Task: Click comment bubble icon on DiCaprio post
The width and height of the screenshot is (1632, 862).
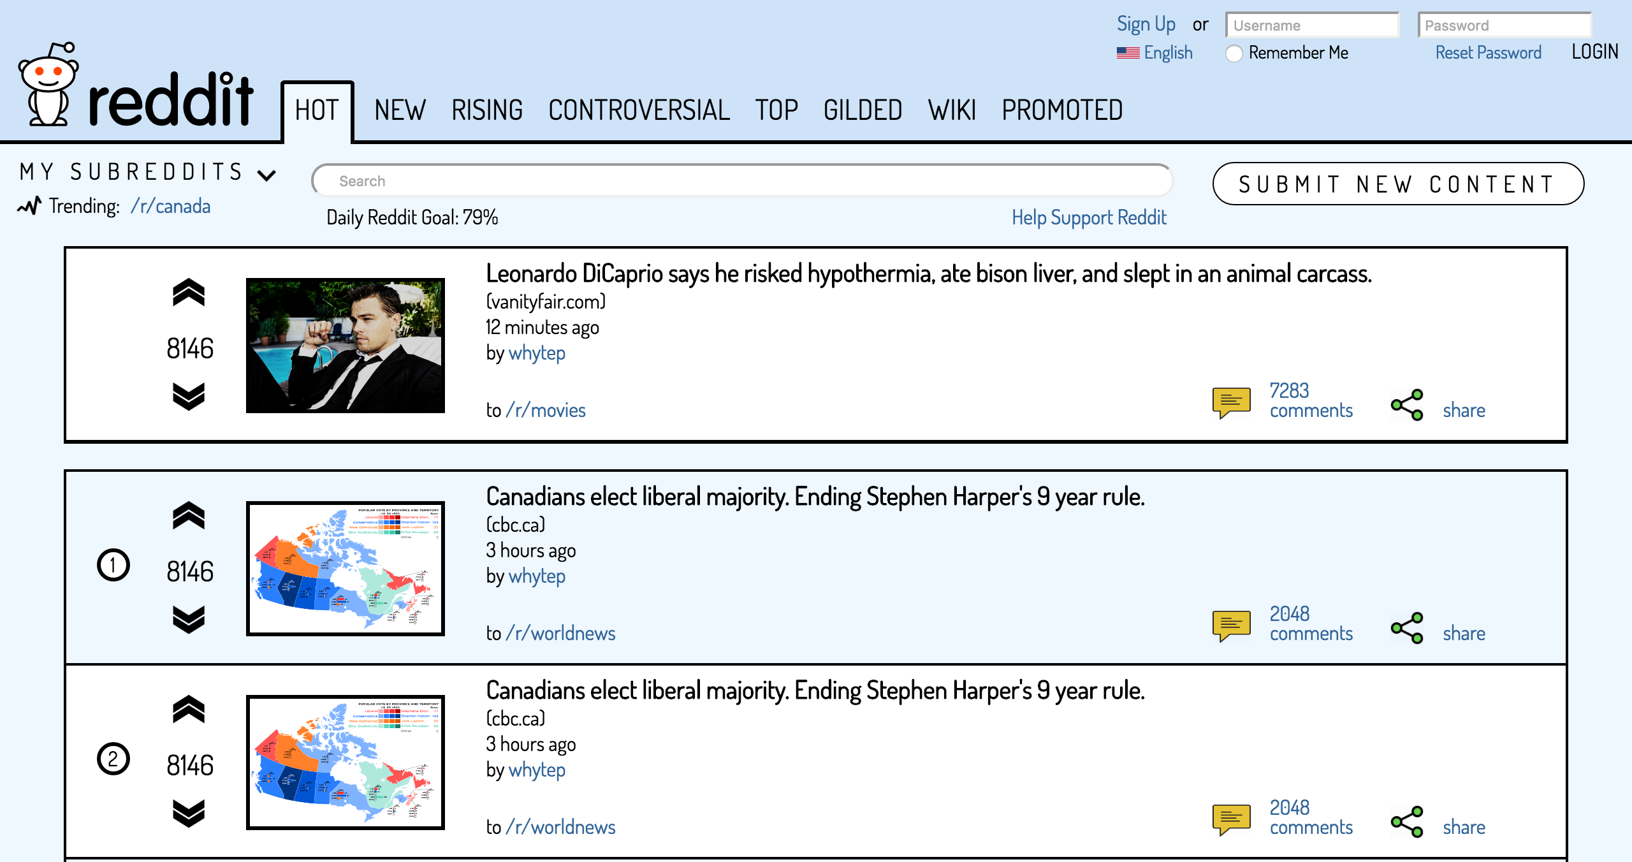Action: click(1231, 403)
